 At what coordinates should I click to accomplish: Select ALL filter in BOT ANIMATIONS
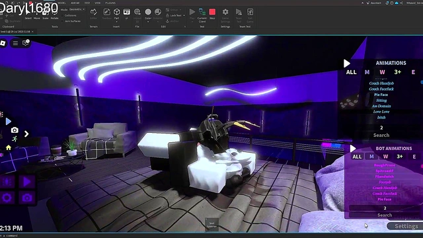357,157
